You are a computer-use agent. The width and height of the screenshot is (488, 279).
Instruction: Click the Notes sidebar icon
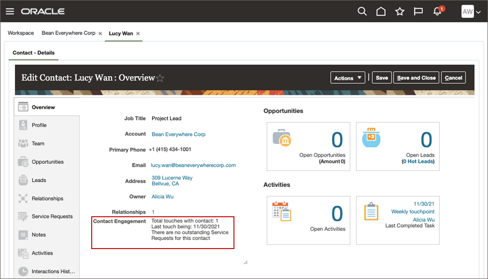pos(23,235)
